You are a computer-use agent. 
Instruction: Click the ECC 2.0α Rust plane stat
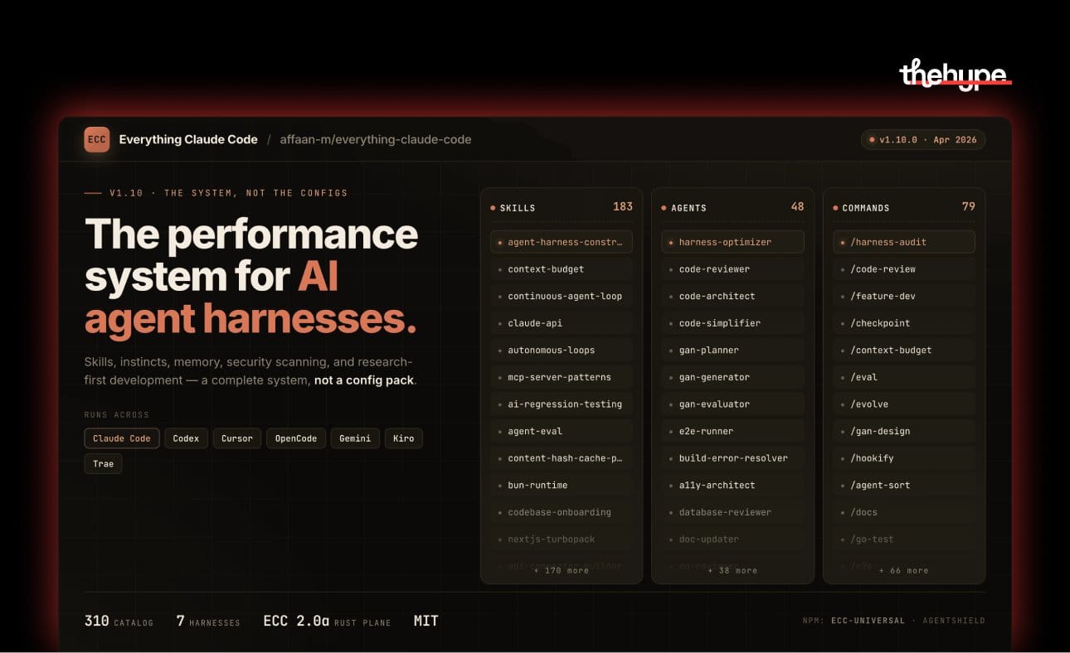tap(327, 621)
